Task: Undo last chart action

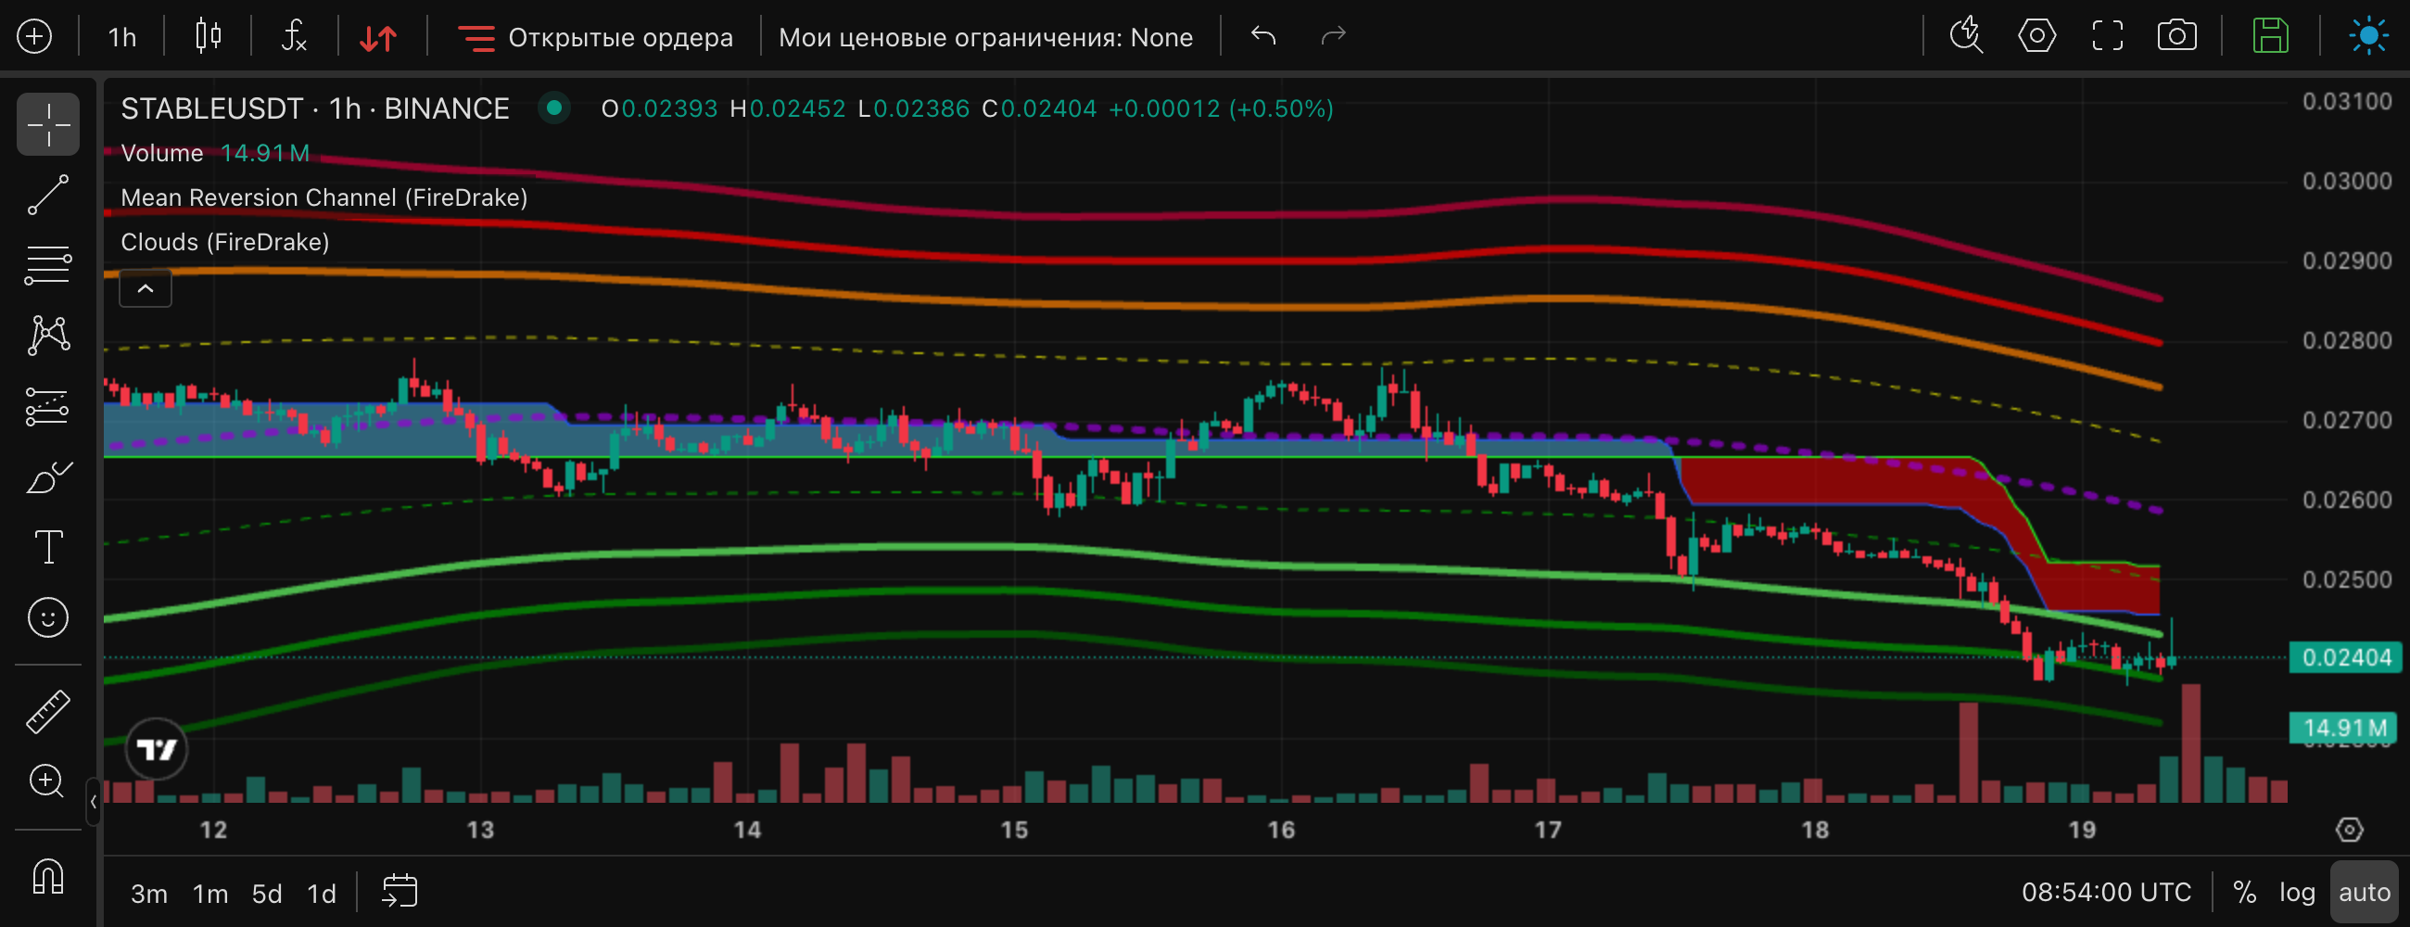Action: tap(1263, 35)
